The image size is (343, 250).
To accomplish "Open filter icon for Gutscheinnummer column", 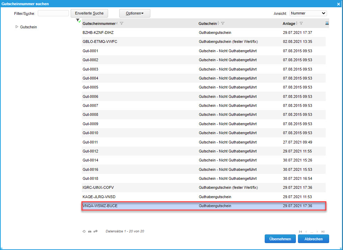I will pos(122,24).
